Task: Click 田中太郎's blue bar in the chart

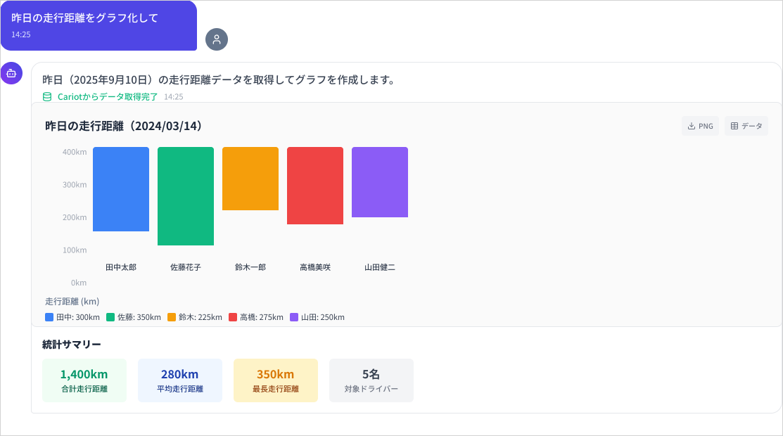Action: (120, 188)
